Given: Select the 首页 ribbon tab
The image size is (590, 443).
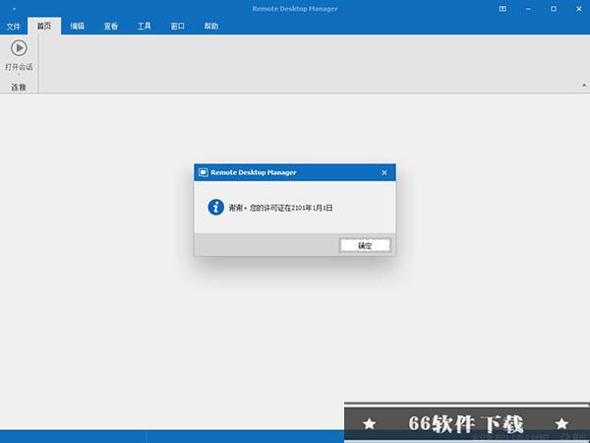Looking at the screenshot, I should tap(44, 26).
